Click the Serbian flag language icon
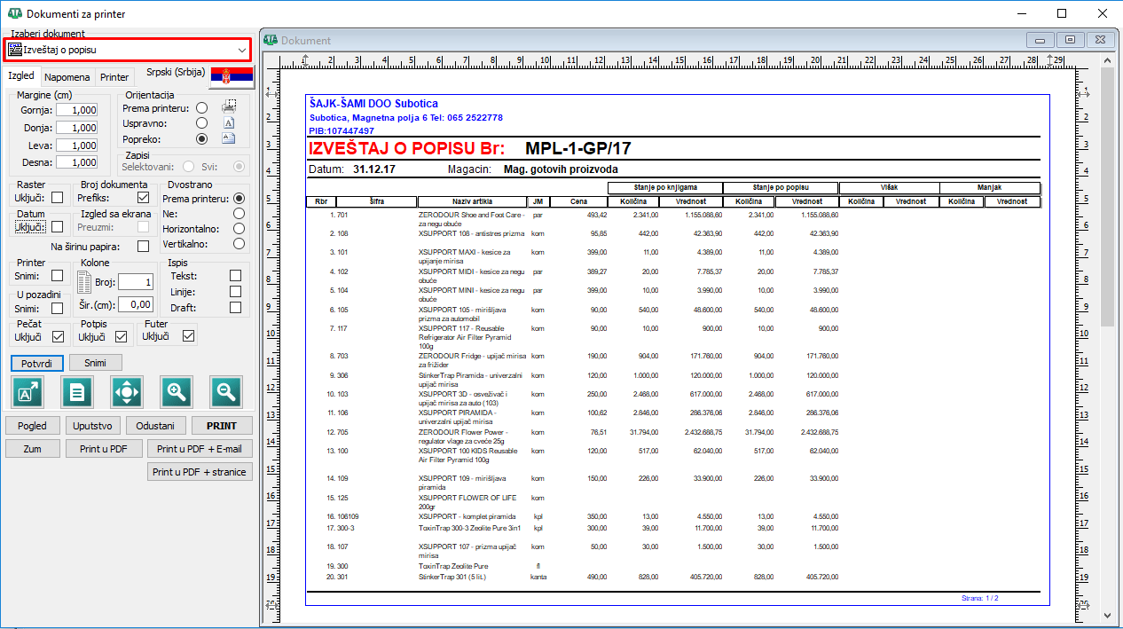 pos(232,77)
